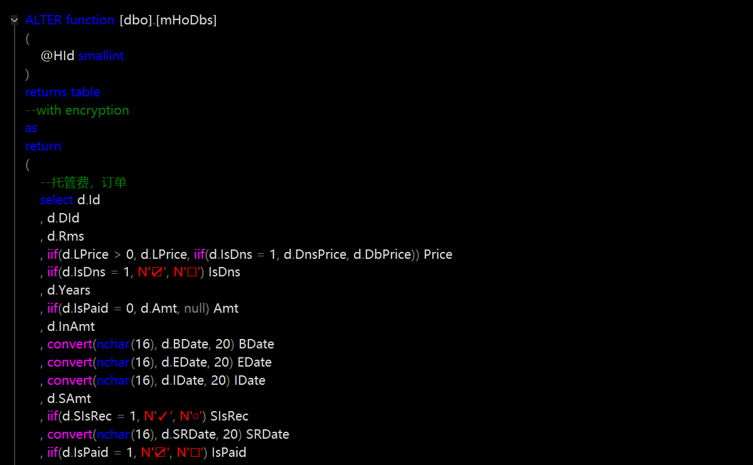The width and height of the screenshot is (753, 465).
Task: Click the BDate column alias
Action: pos(256,344)
